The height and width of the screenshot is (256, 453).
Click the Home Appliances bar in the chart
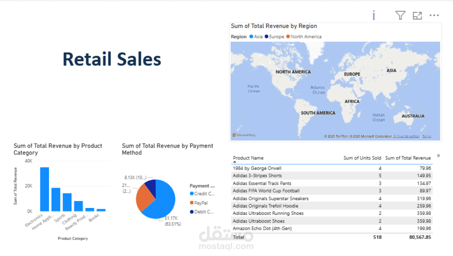click(x=56, y=199)
